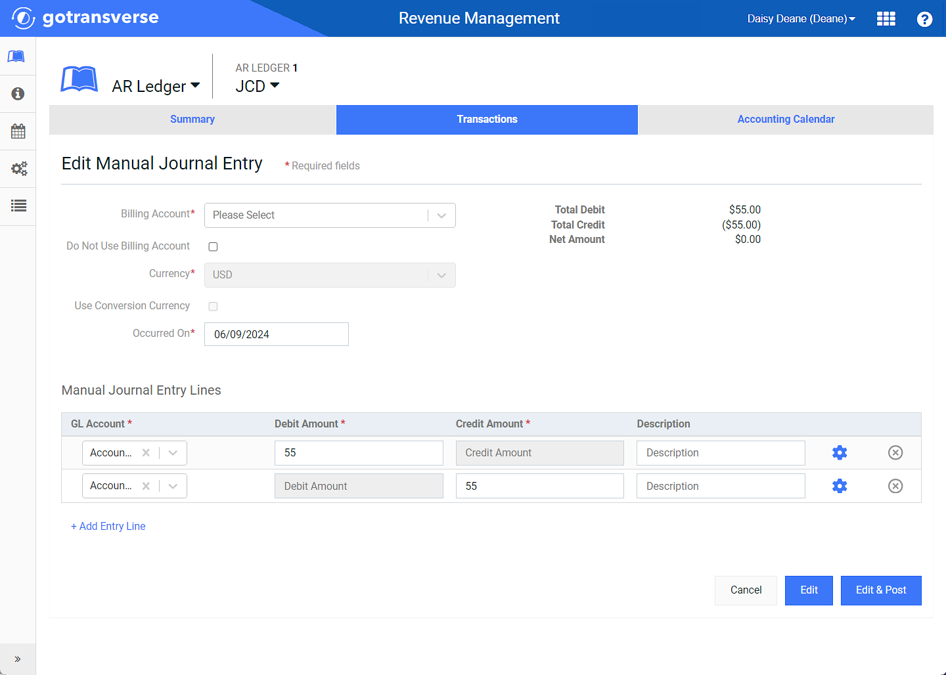Click the Manual Journal Entry Lines heading
The height and width of the screenshot is (675, 946).
pos(141,390)
